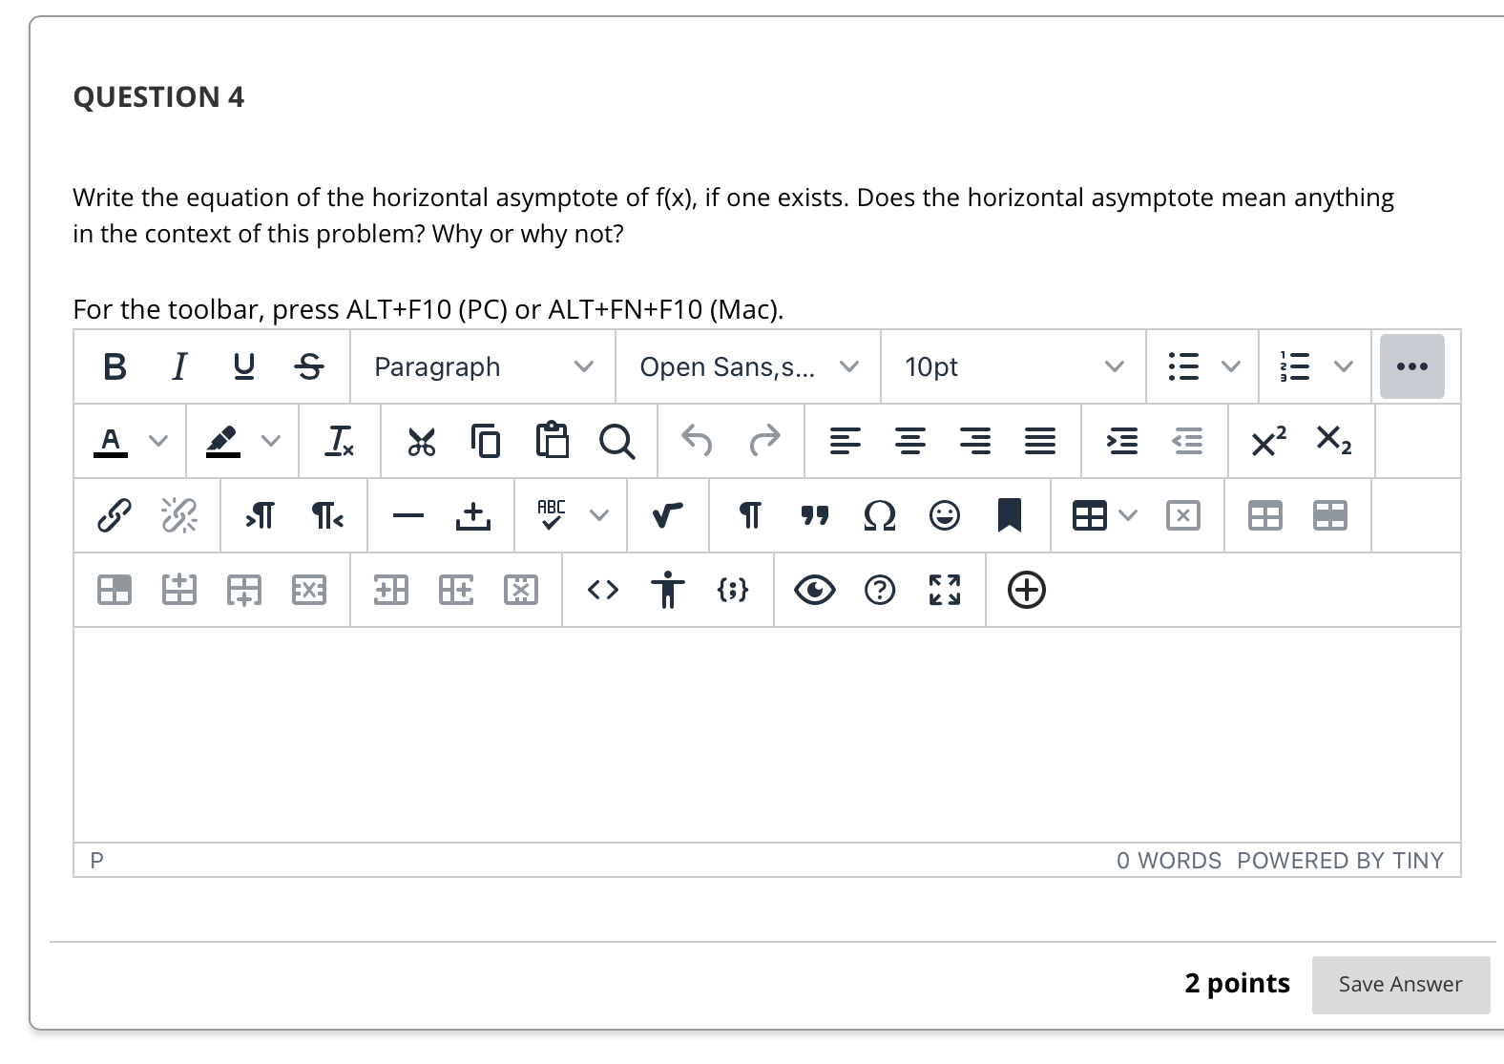Toggle underline formatting
1504x1064 pixels.
[244, 366]
